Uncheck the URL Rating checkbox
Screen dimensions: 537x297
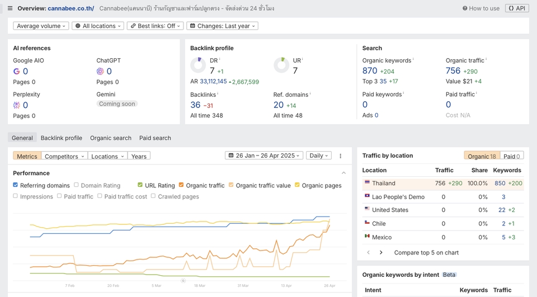140,185
